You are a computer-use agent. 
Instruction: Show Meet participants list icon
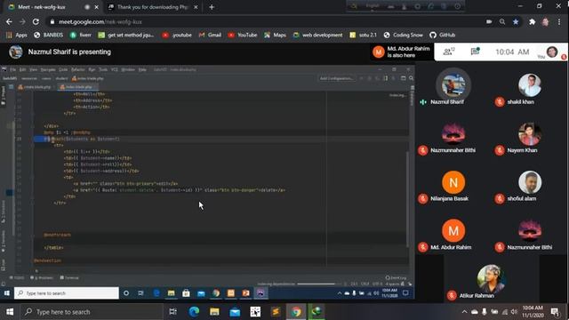(449, 52)
